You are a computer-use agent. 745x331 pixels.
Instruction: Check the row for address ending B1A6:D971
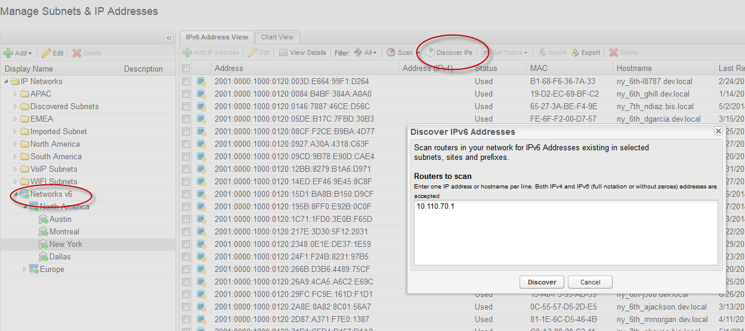[x=186, y=169]
